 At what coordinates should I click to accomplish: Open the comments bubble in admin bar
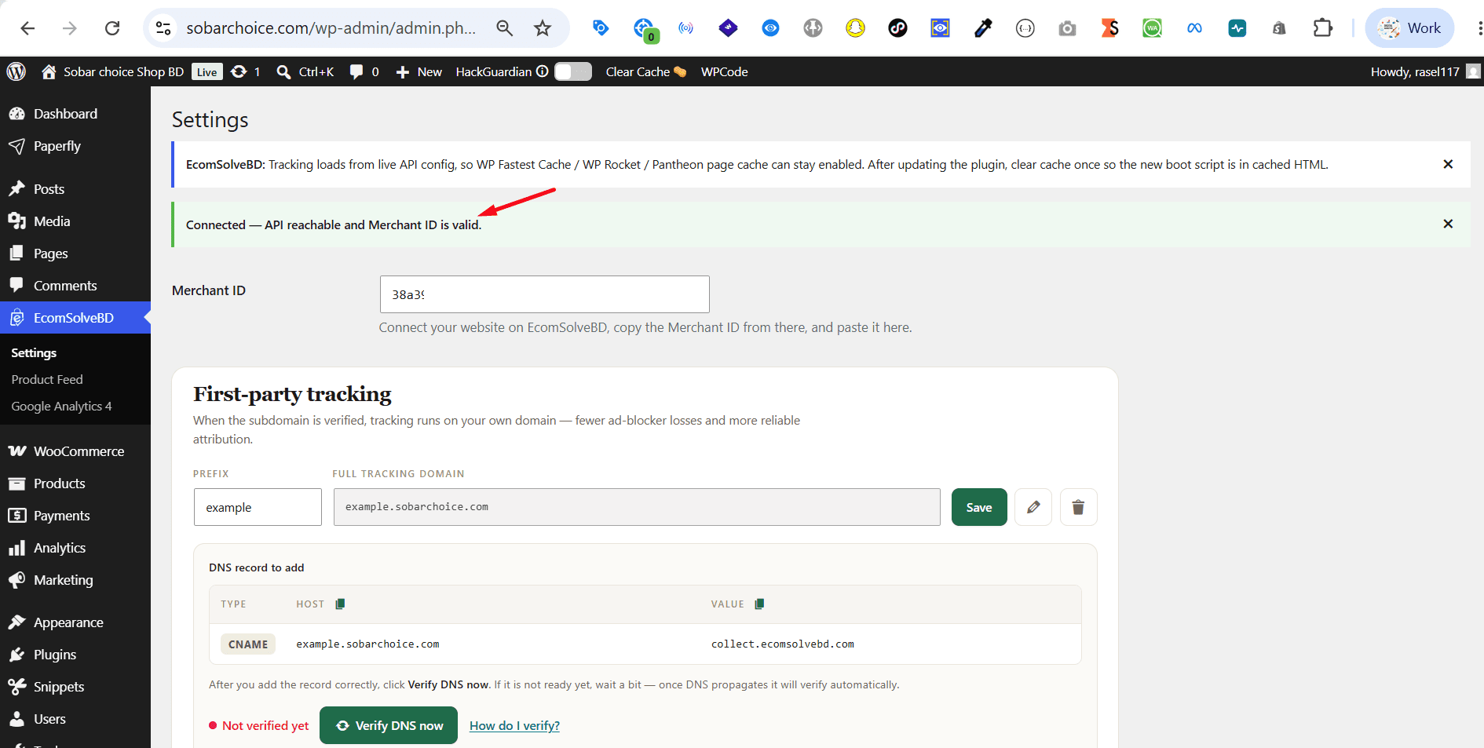[364, 71]
